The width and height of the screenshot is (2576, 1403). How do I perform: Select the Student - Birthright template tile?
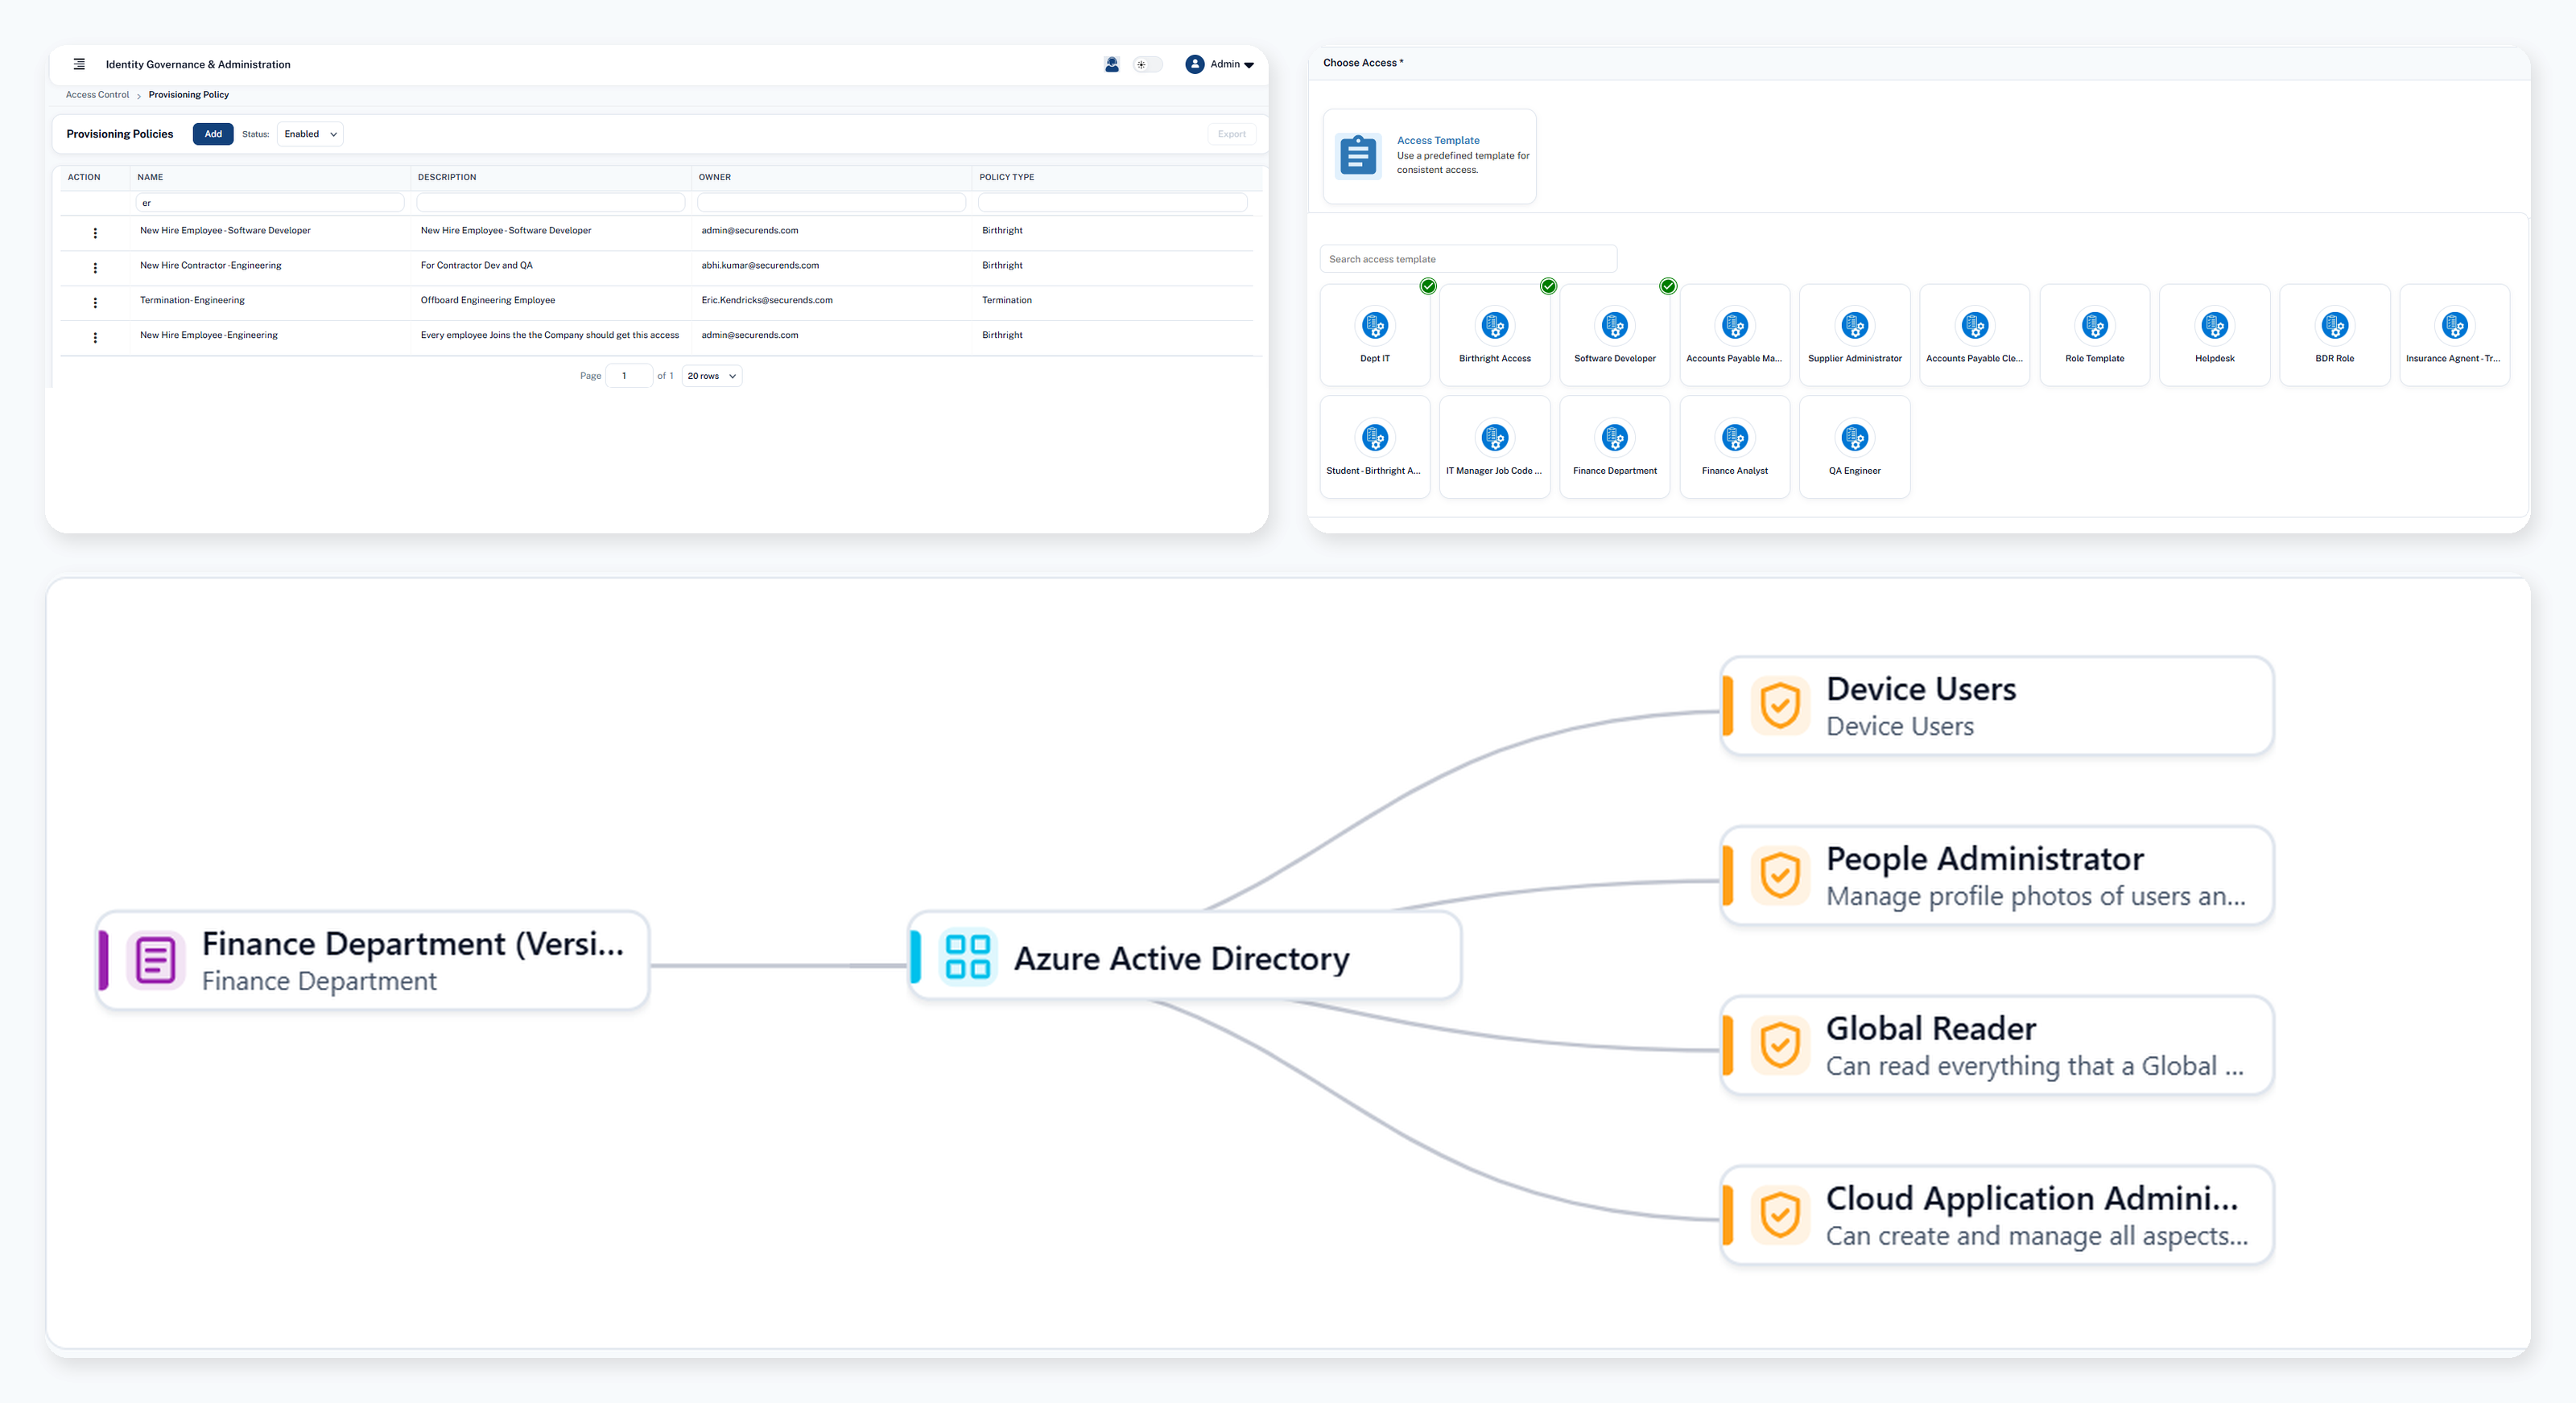tap(1375, 446)
